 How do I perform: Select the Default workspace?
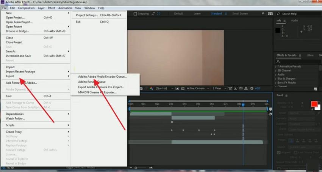tap(178, 14)
